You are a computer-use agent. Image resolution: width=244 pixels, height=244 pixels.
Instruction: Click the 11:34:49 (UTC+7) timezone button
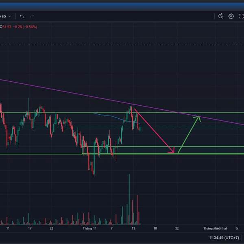[x=224, y=237]
